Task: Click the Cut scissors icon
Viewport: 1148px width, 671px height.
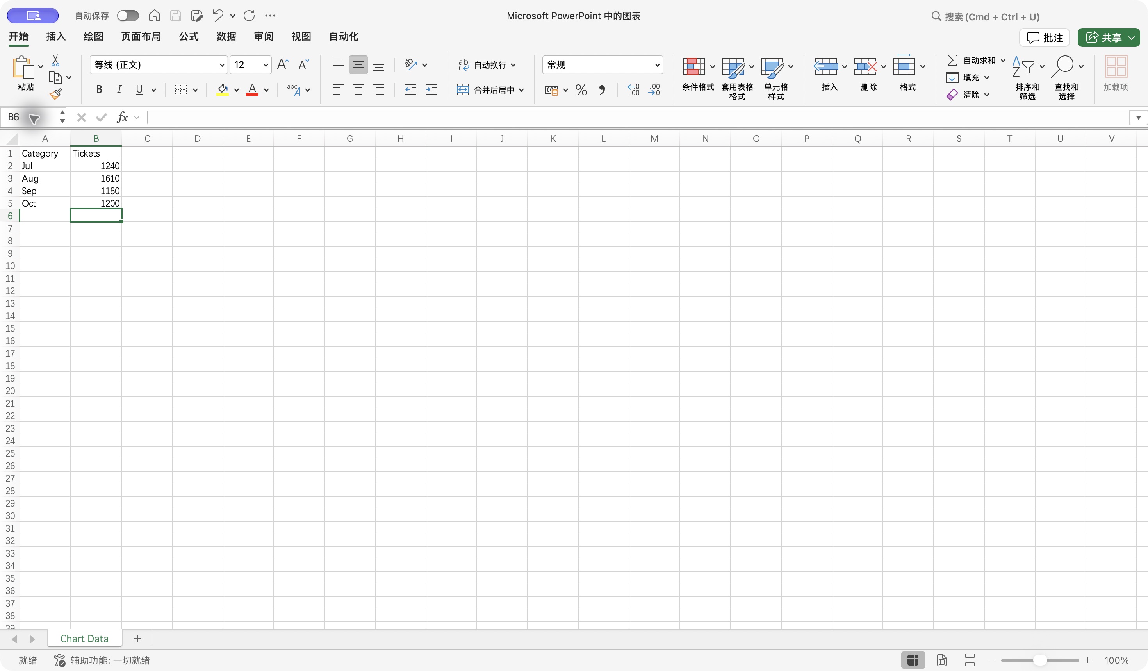Action: click(x=55, y=61)
